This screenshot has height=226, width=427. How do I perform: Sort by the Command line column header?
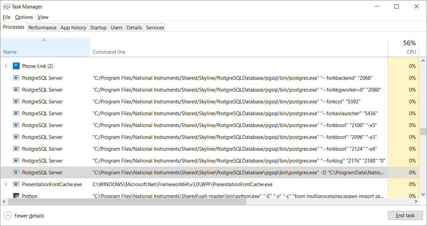[239, 47]
